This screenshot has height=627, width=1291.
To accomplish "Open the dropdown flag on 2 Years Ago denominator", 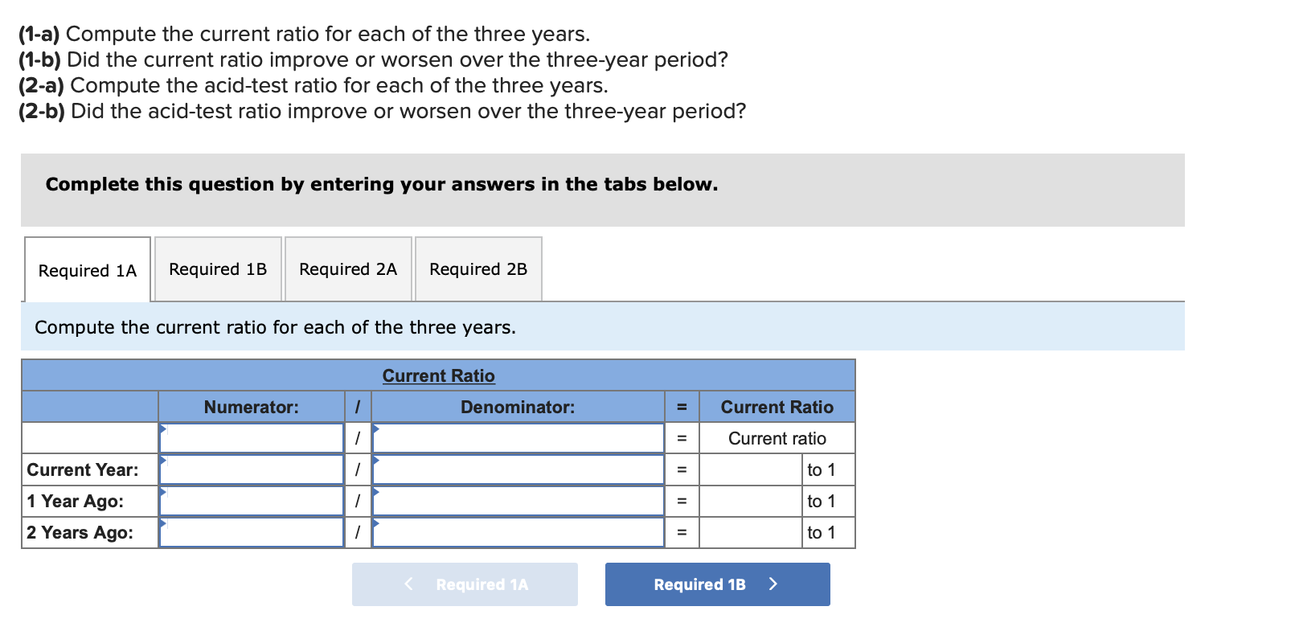I will coord(375,522).
